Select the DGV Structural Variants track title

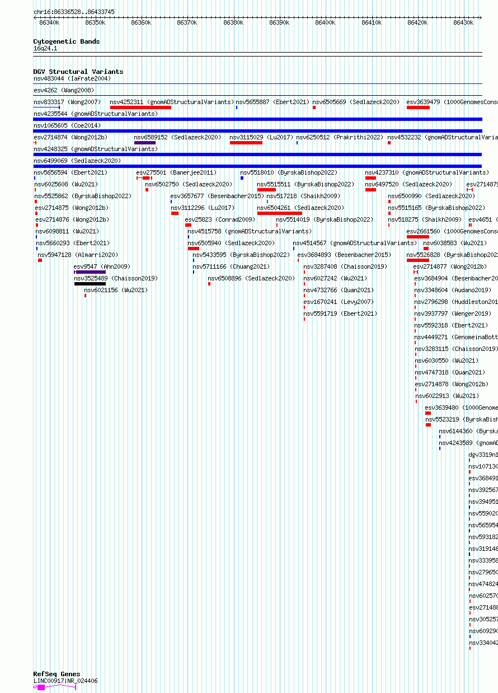tap(78, 72)
